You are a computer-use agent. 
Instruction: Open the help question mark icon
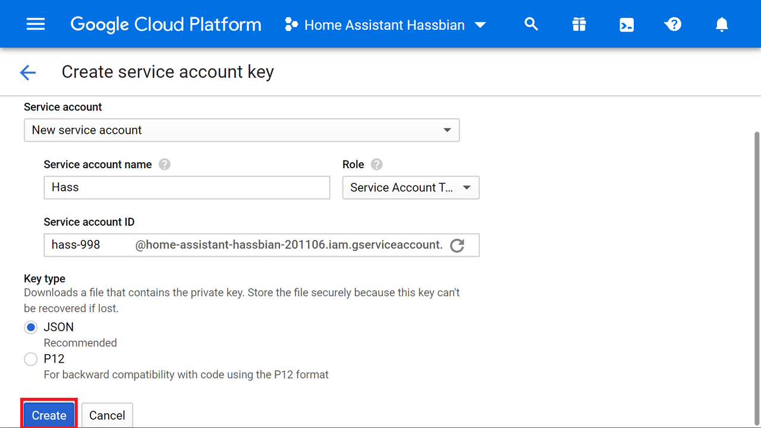[673, 24]
